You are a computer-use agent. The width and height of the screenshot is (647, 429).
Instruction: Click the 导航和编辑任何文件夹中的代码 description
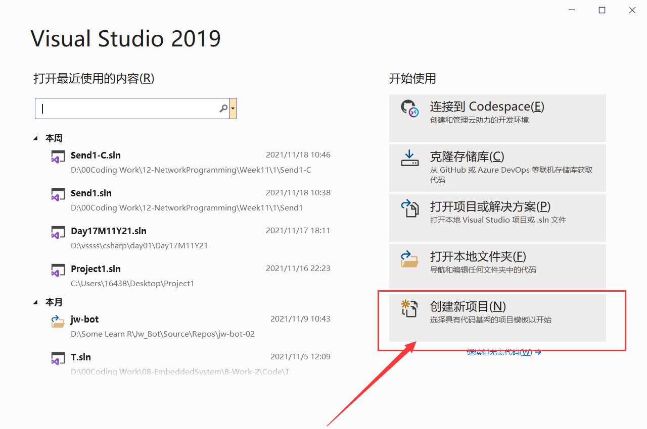tap(483, 270)
